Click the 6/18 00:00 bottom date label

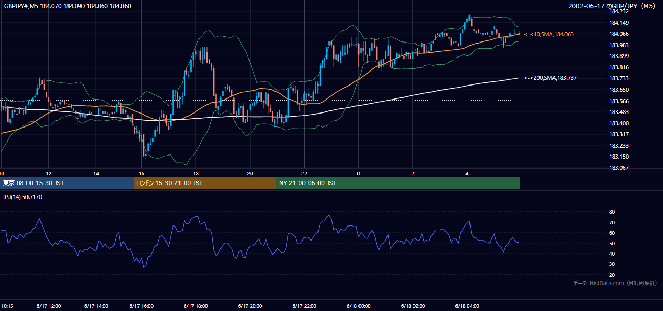pos(358,306)
